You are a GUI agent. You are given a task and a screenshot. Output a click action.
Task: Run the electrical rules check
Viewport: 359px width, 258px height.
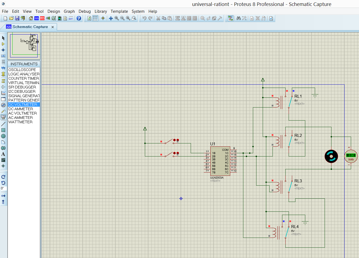pyautogui.click(x=271, y=18)
